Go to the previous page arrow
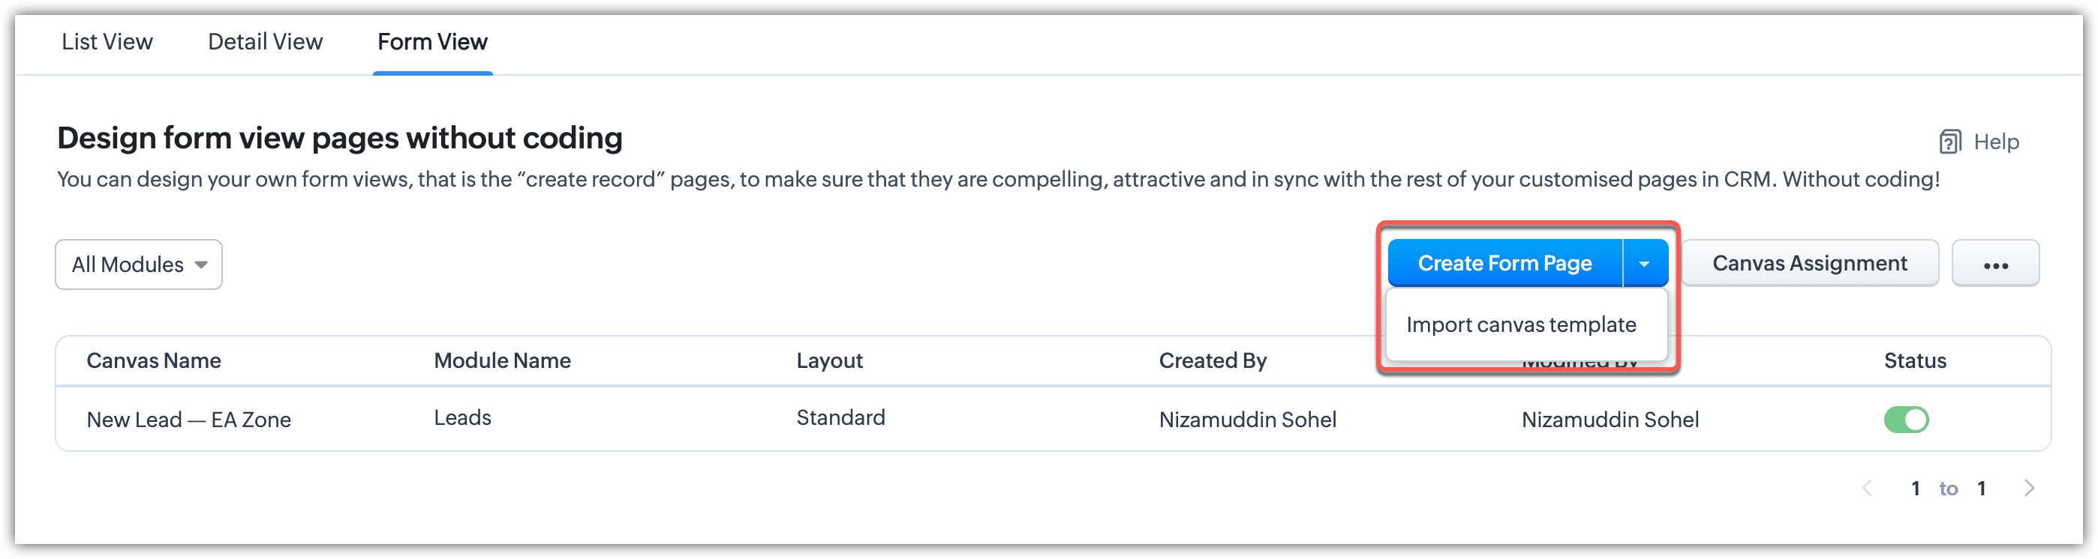 pyautogui.click(x=1868, y=489)
